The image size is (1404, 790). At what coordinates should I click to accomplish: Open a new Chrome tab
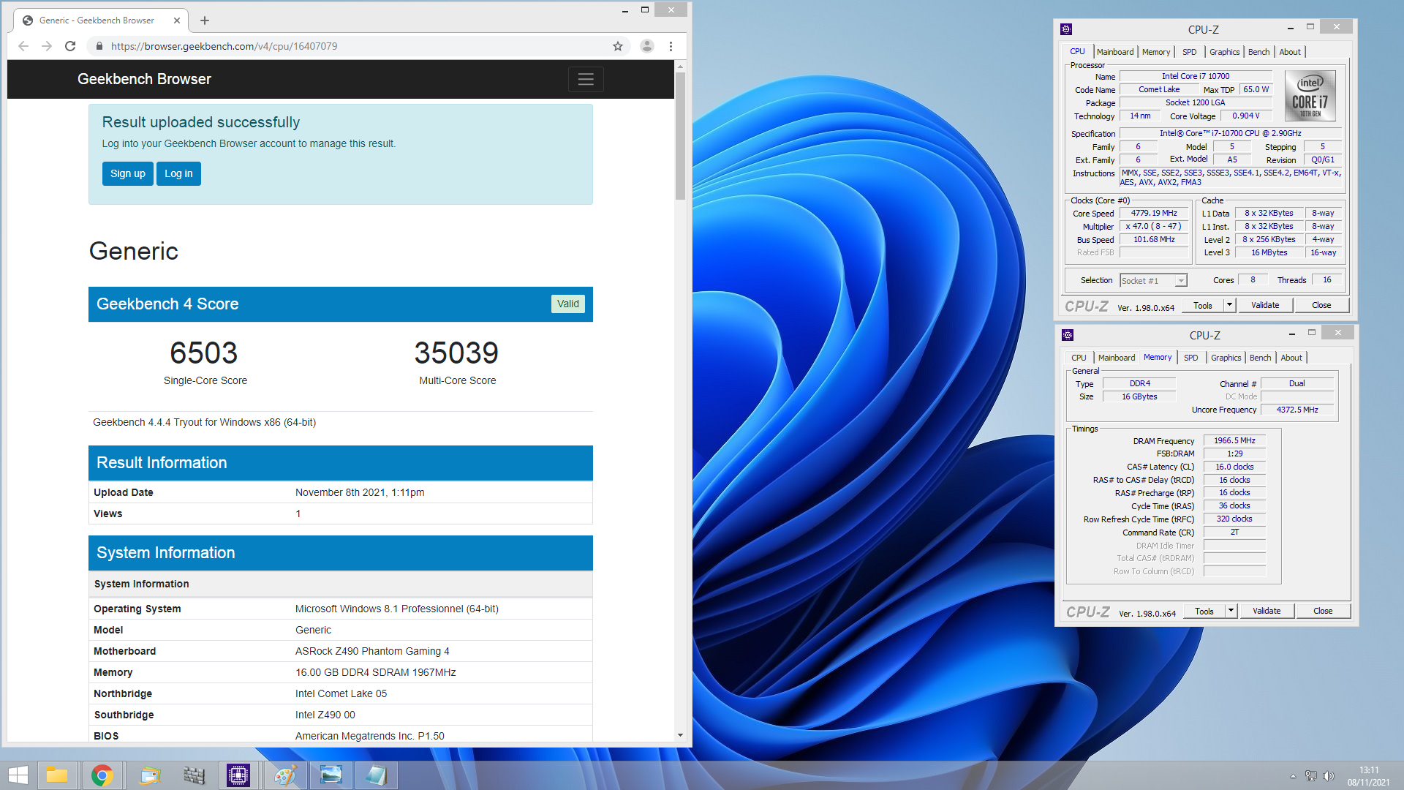click(x=205, y=20)
